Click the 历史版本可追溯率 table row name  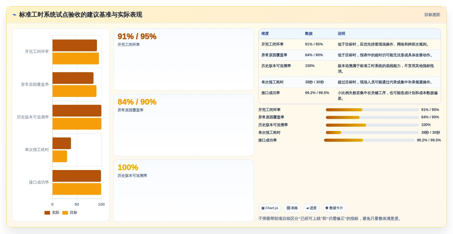click(276, 66)
